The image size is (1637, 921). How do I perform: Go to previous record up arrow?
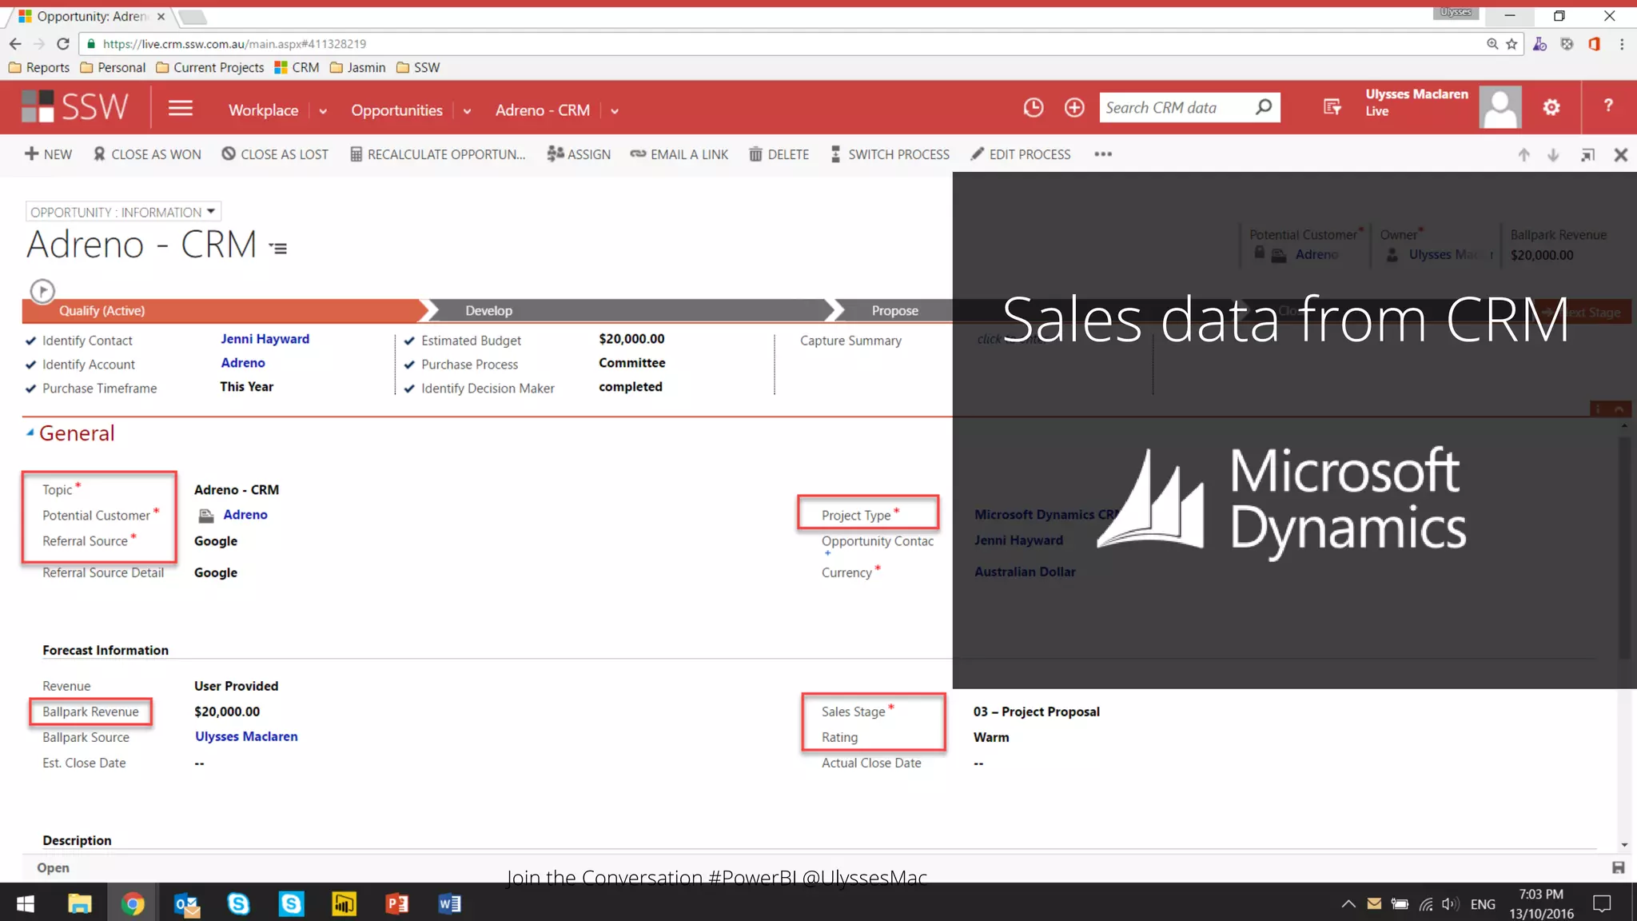[x=1523, y=155]
